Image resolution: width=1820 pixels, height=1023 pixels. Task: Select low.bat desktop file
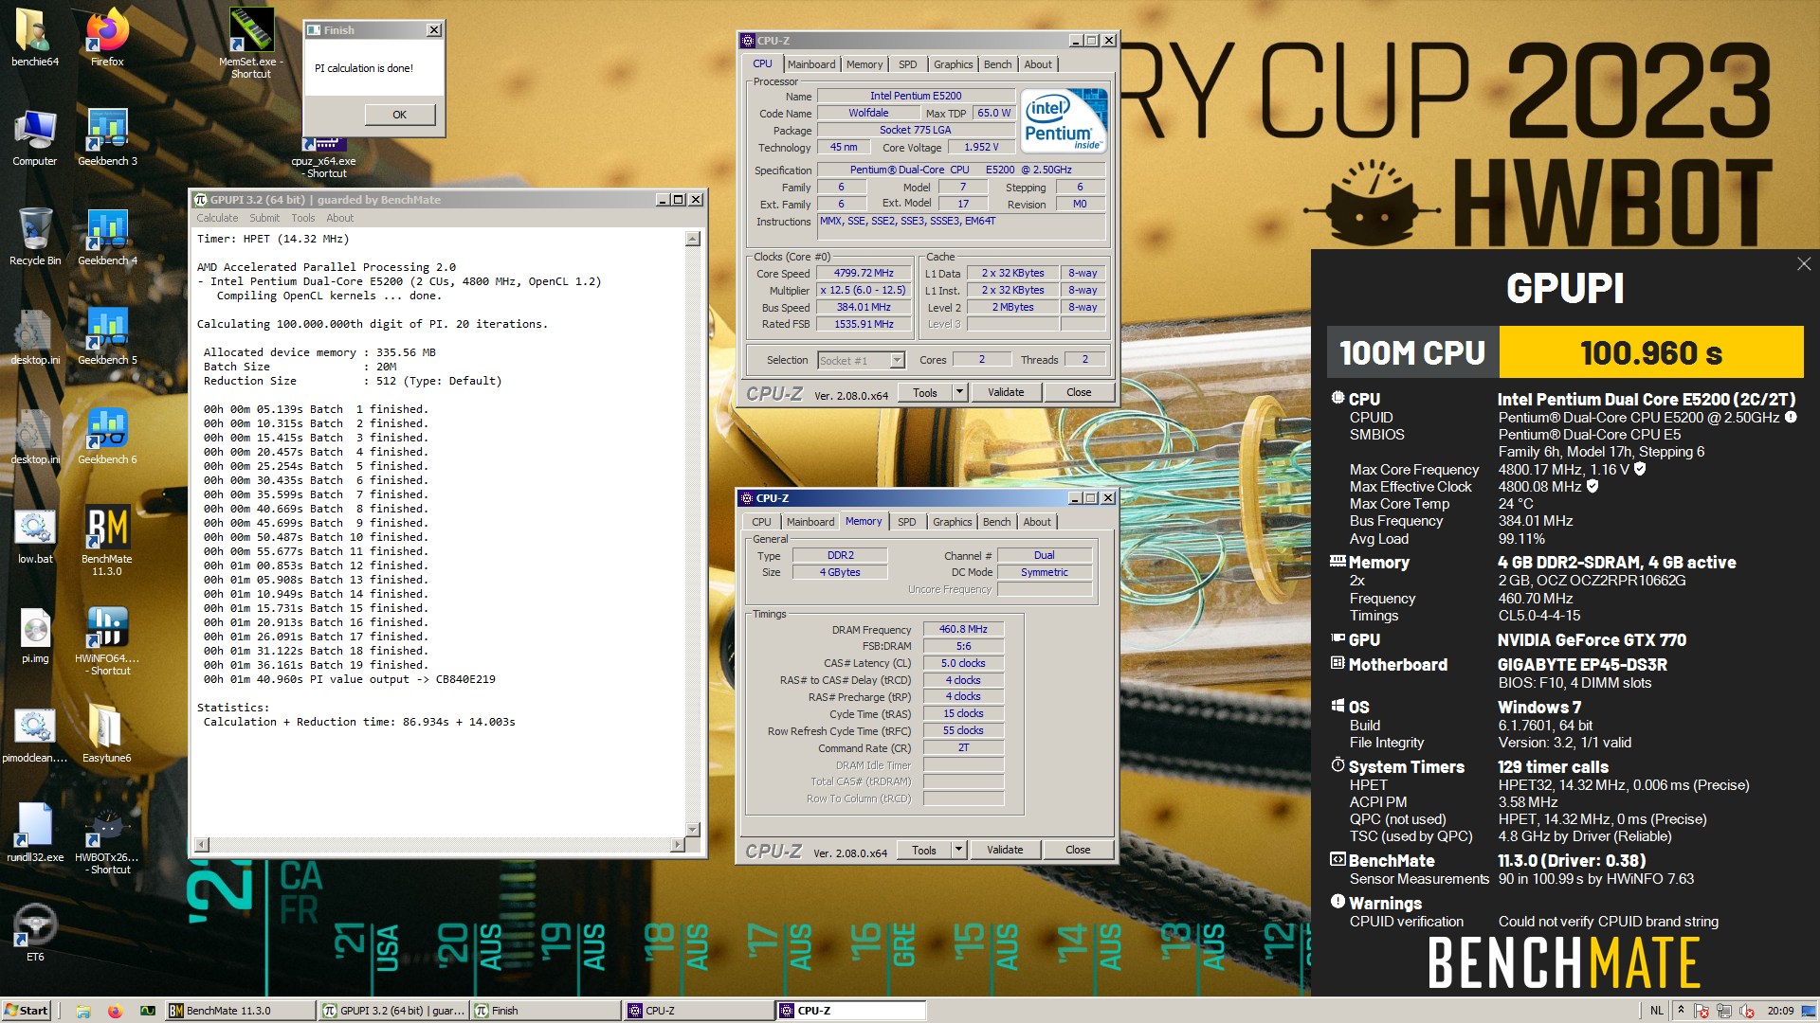point(35,535)
